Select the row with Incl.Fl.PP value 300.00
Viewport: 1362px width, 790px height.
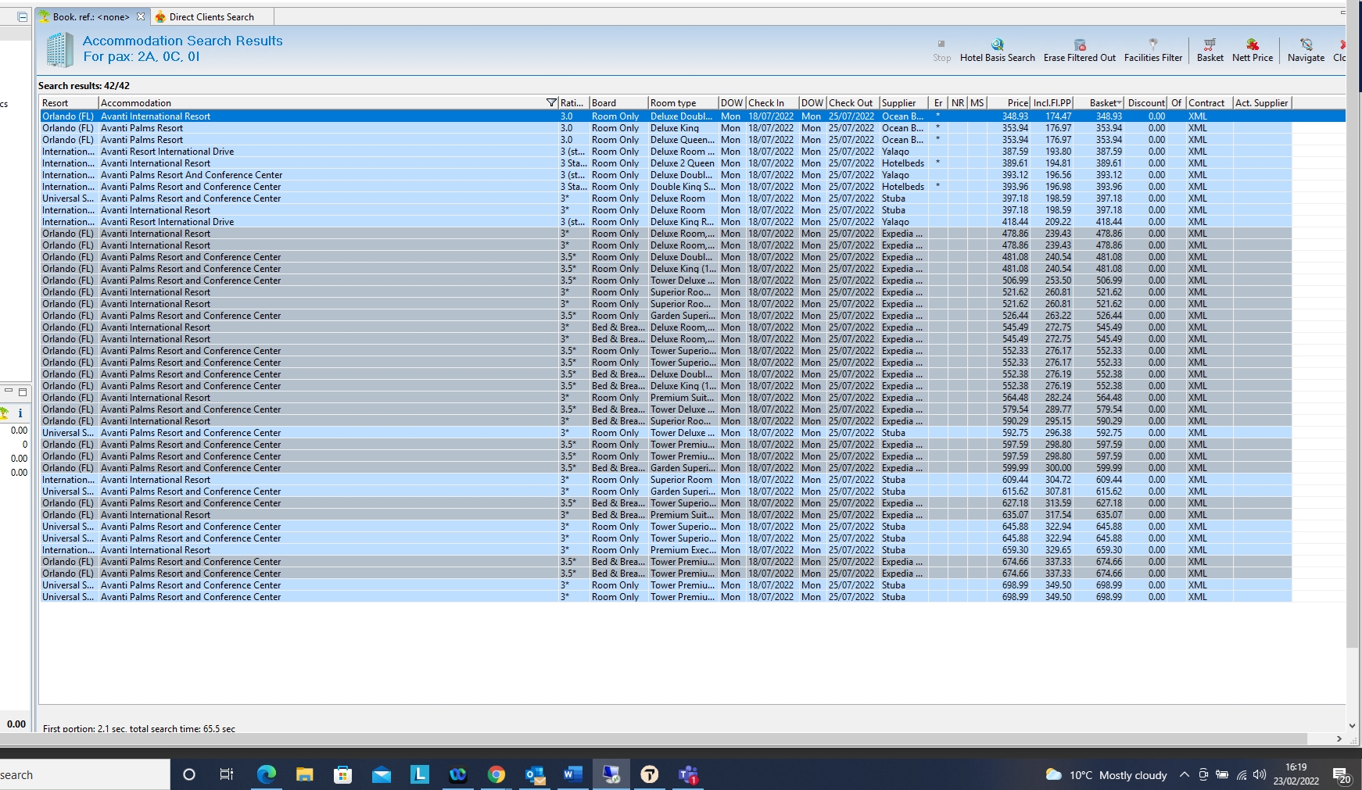click(666, 468)
